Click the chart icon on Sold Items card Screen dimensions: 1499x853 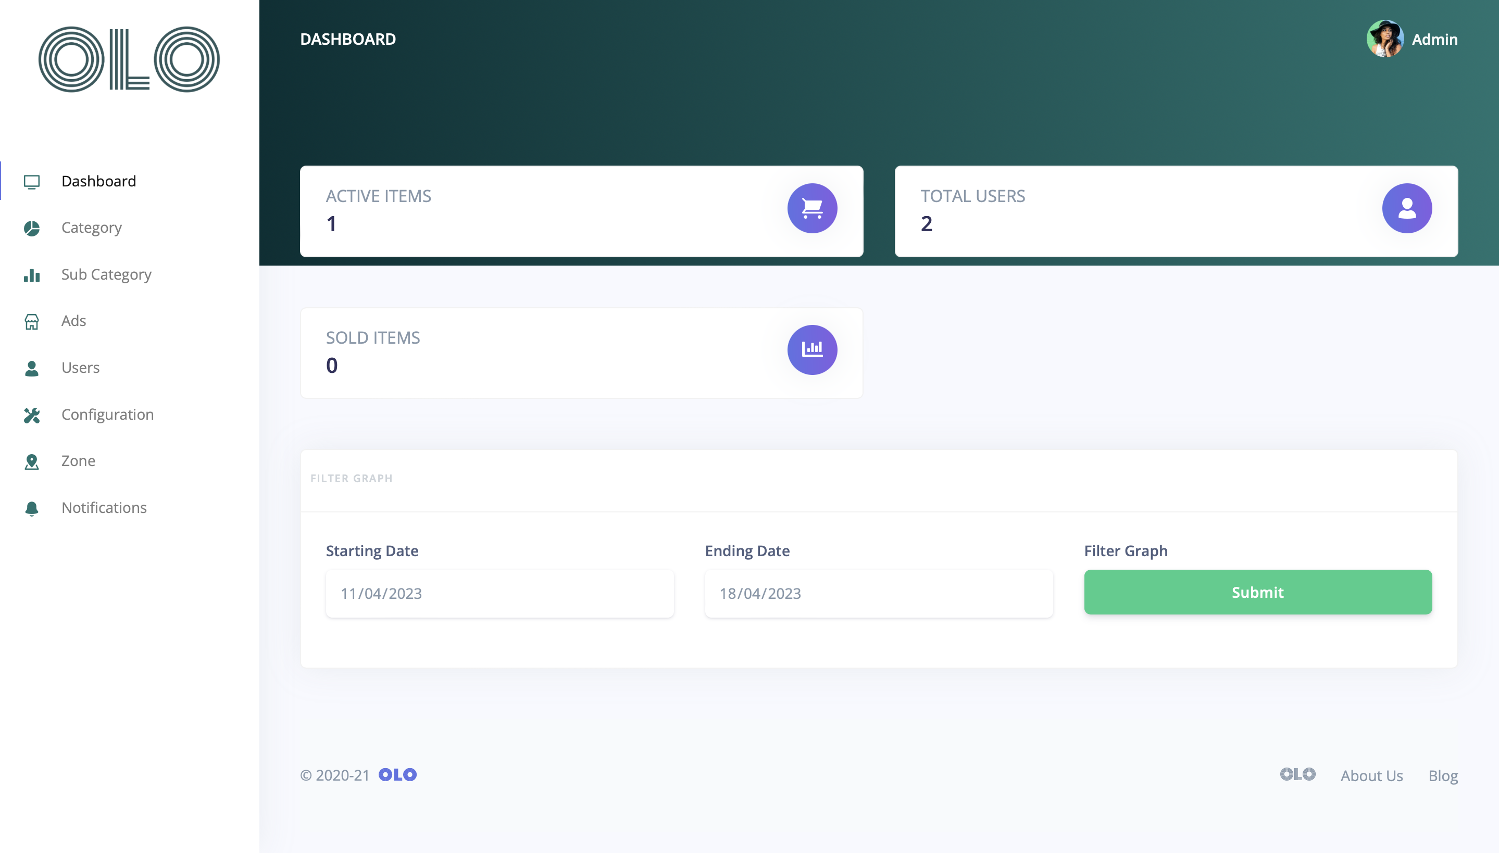812,350
